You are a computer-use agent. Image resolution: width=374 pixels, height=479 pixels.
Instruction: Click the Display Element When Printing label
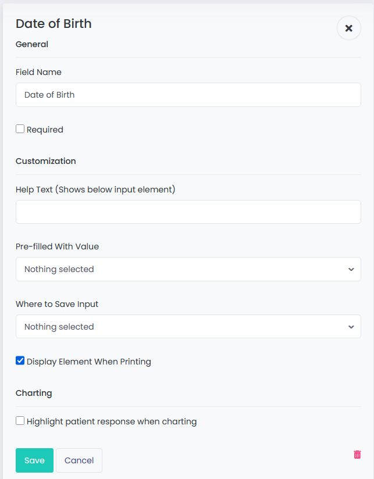pos(89,362)
